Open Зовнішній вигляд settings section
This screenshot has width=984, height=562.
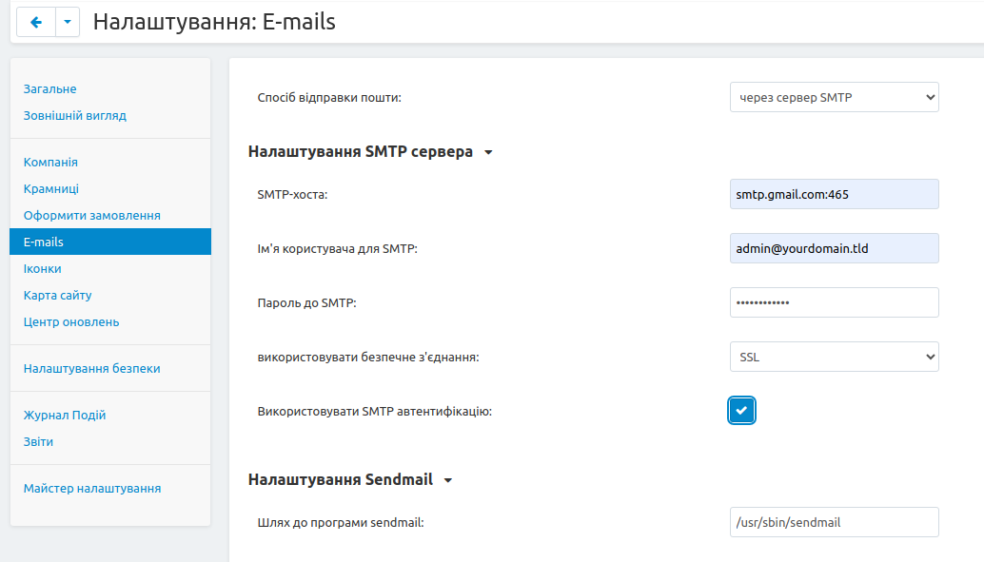click(x=75, y=116)
